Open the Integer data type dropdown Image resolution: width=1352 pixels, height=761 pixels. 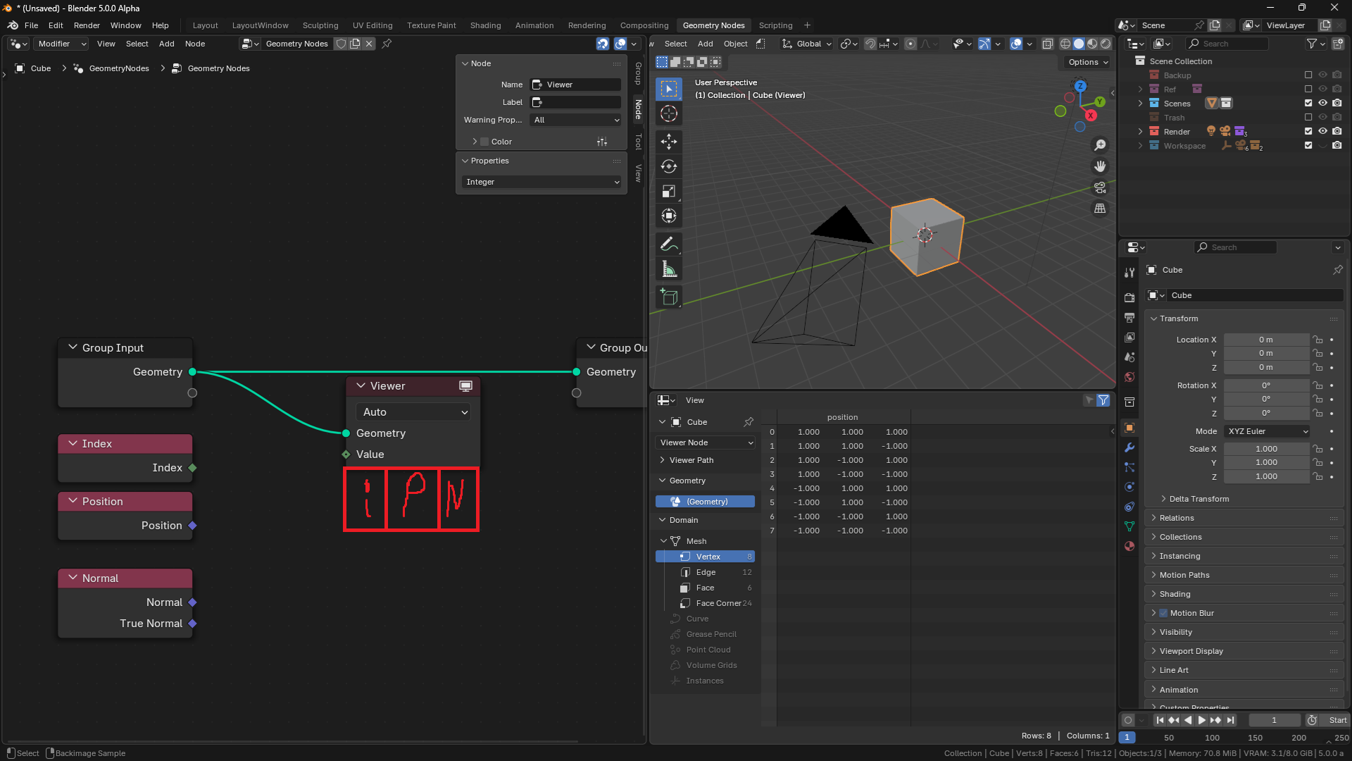click(x=542, y=182)
